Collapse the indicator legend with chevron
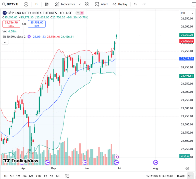The width and height of the screenshot is (196, 179). (5, 42)
